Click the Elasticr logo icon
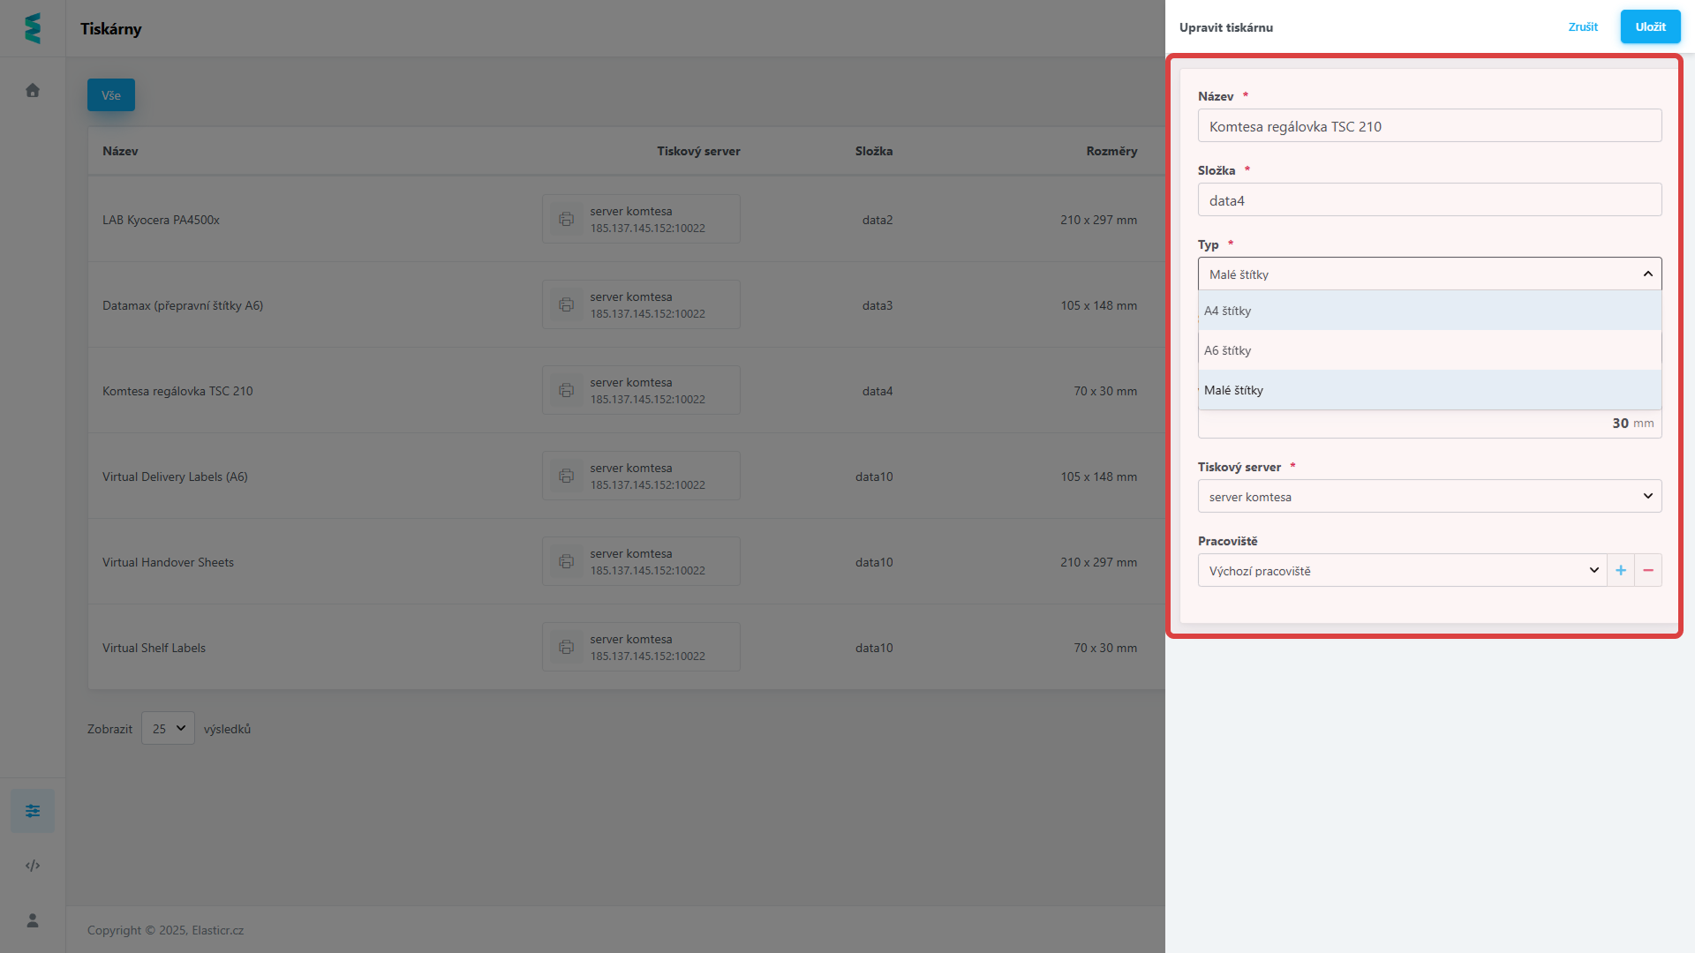Image resolution: width=1695 pixels, height=953 pixels. (33, 28)
